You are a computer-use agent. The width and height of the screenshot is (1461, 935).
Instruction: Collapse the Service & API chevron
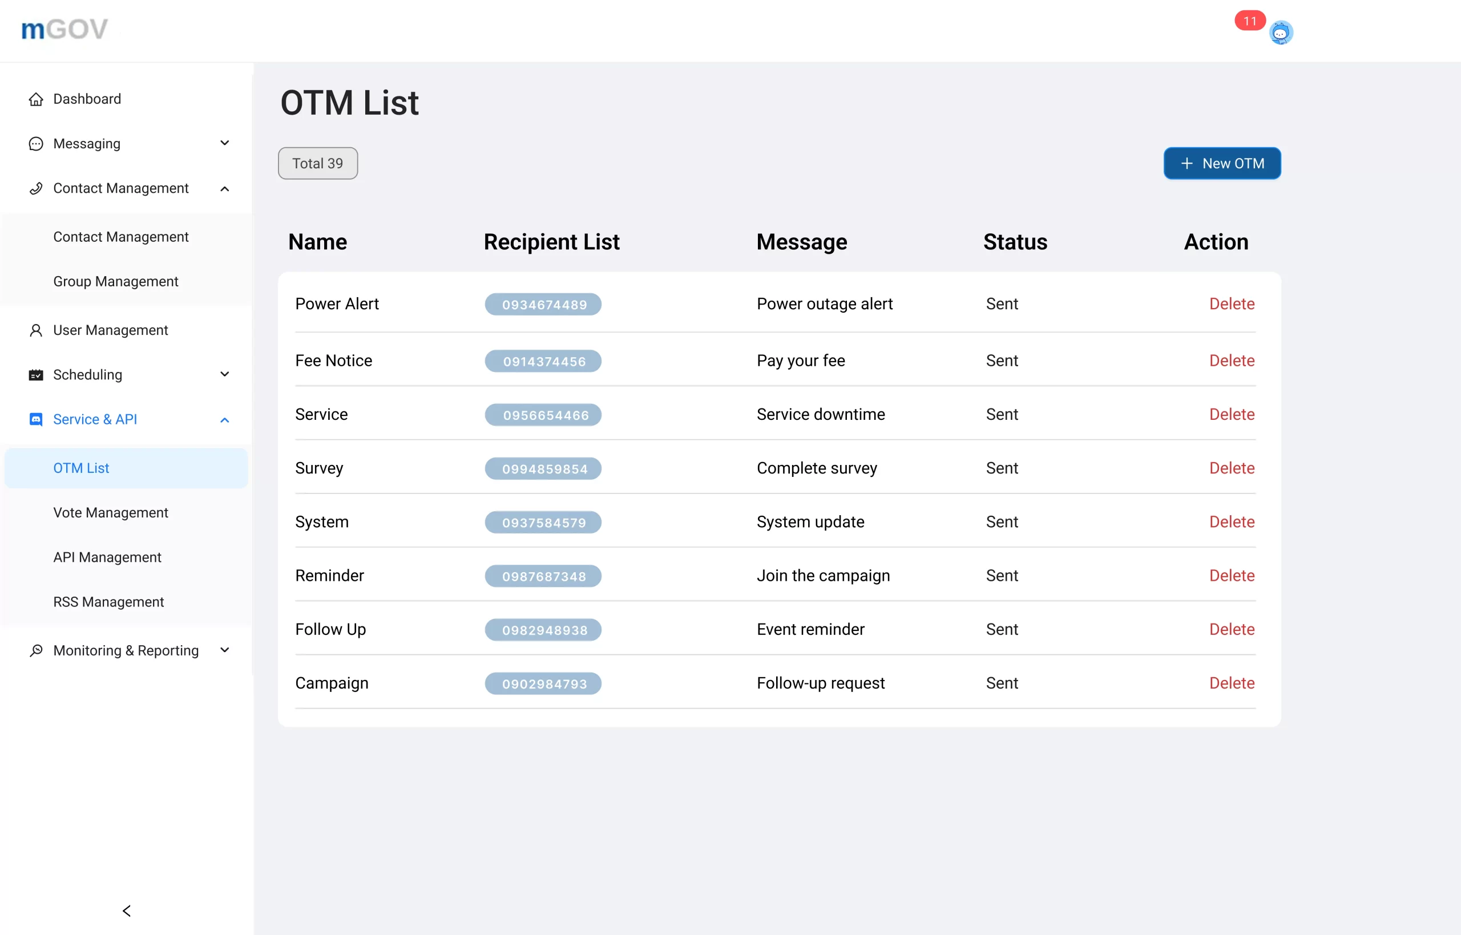coord(225,419)
